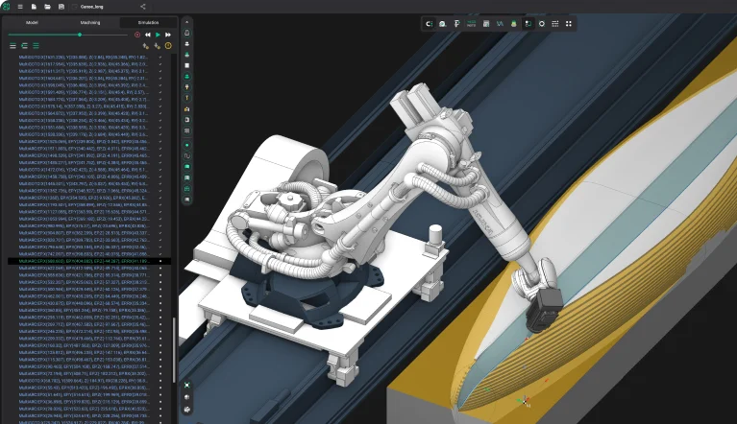Switch to the Model tab

31,21
